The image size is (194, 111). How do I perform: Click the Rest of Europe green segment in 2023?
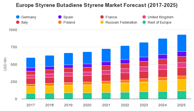(144, 95)
